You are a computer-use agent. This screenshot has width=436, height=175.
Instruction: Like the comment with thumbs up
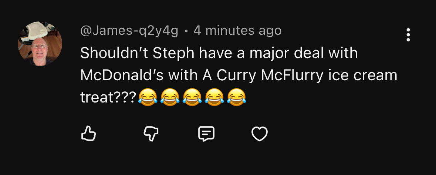[88, 134]
